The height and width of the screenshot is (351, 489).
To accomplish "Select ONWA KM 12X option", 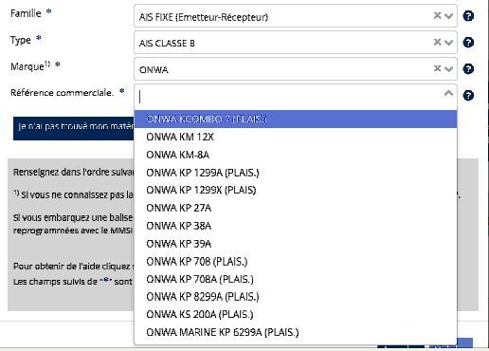I will 296,137.
